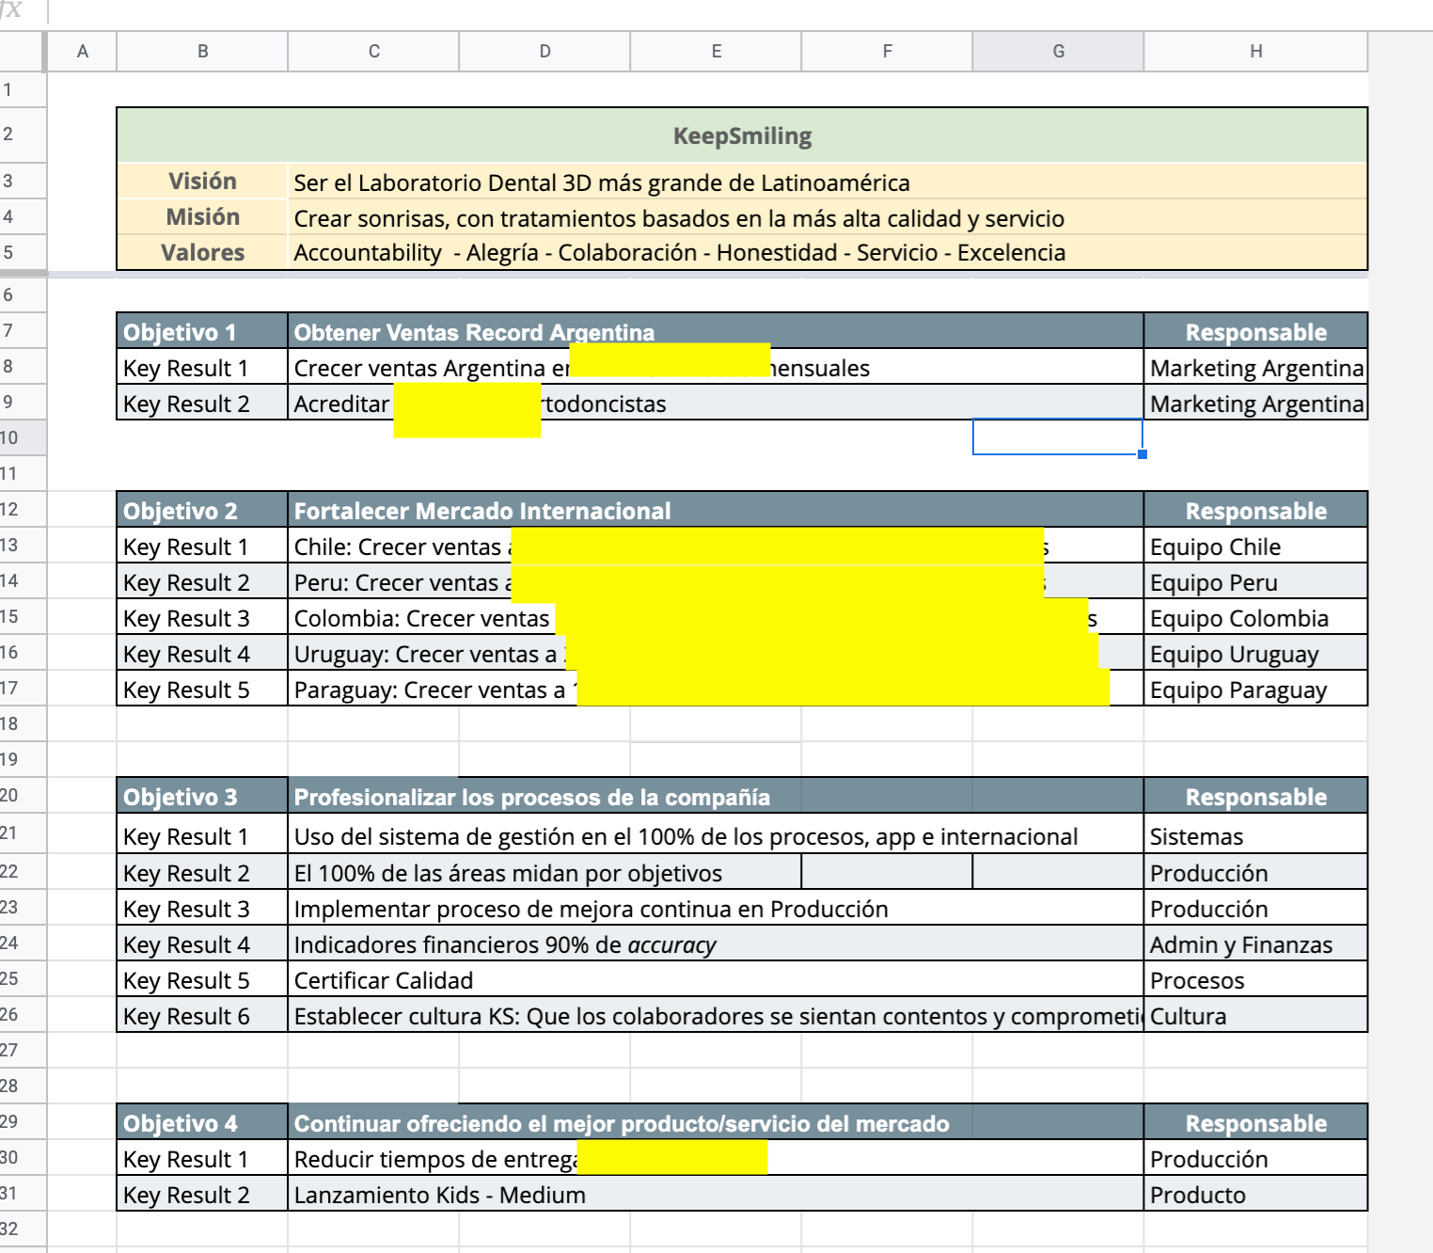Click the Objetivo 2 header cell

coord(202,510)
